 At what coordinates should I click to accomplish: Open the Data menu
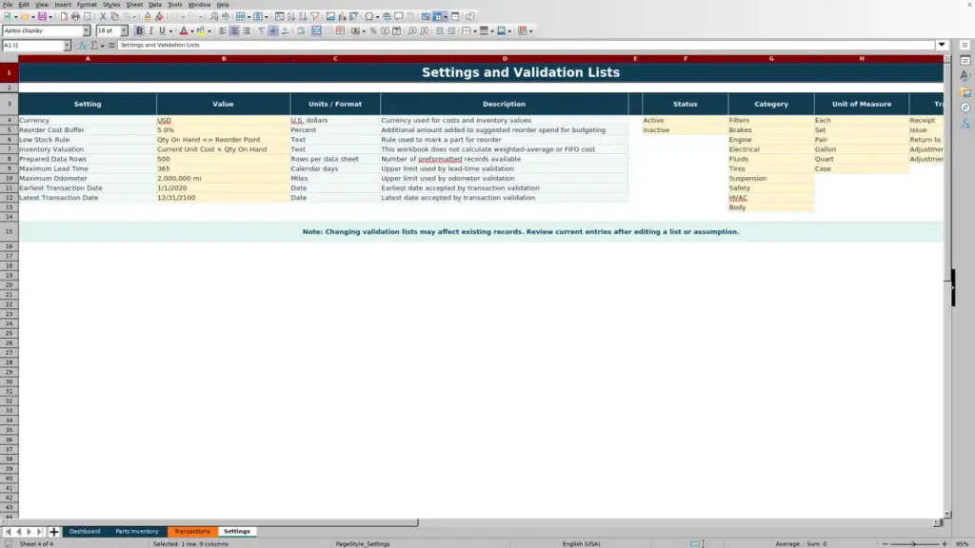[x=155, y=5]
